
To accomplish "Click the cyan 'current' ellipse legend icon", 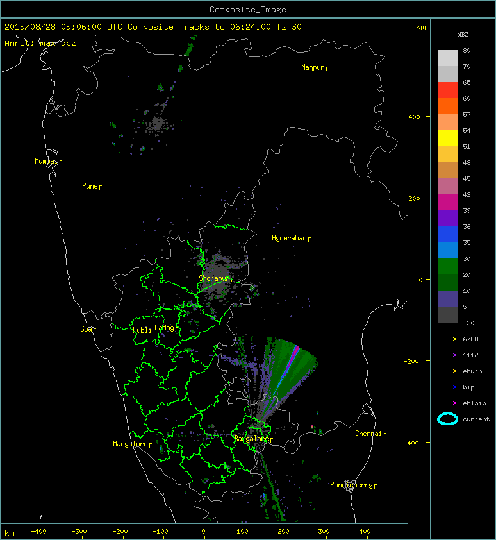I will (x=447, y=419).
